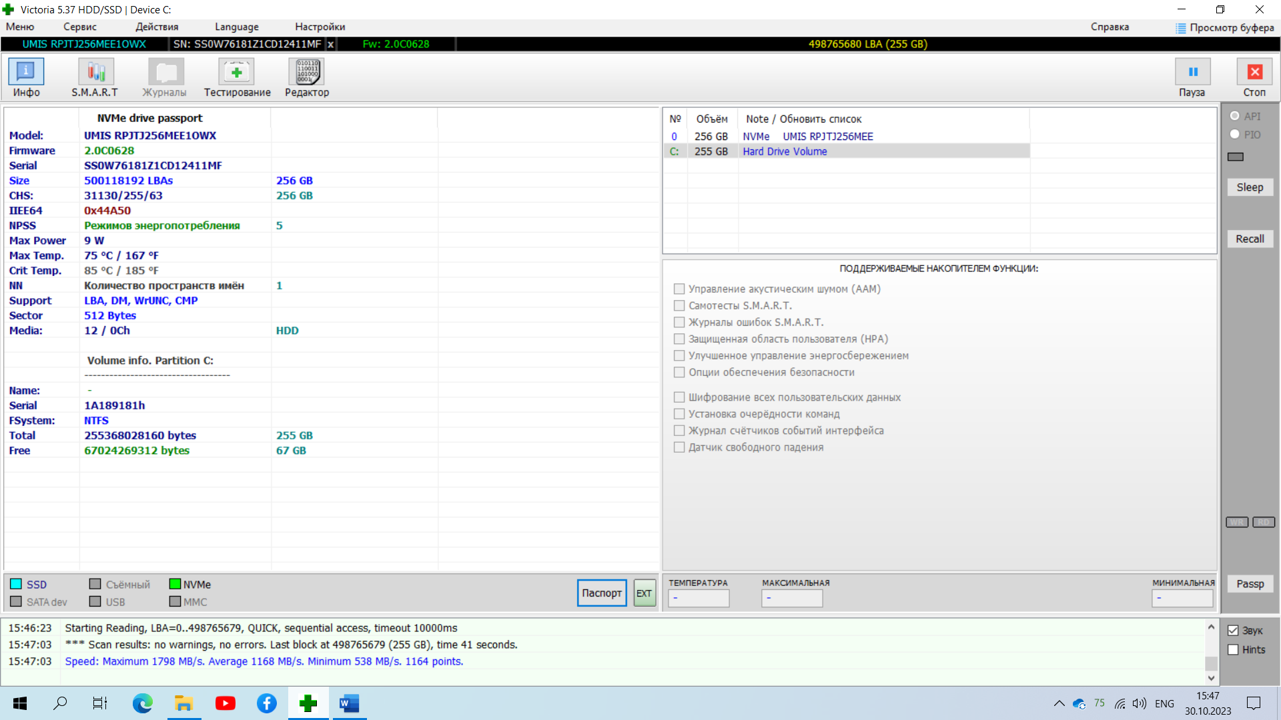1281x720 pixels.
Task: Click the Victoria taskbar icon
Action: [x=308, y=703]
